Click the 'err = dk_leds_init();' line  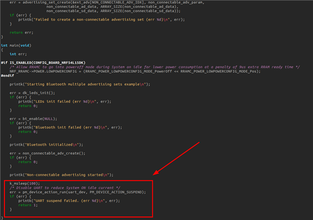click(32, 93)
